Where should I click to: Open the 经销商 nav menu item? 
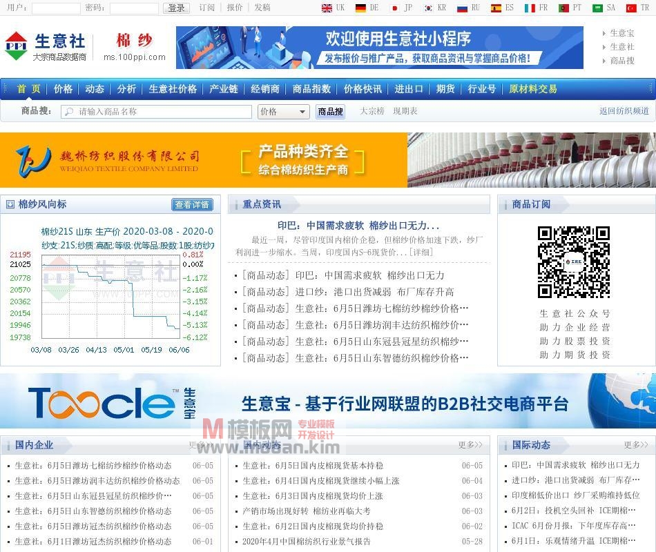pyautogui.click(x=265, y=89)
